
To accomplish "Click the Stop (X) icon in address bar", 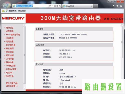I will point(60,6).
